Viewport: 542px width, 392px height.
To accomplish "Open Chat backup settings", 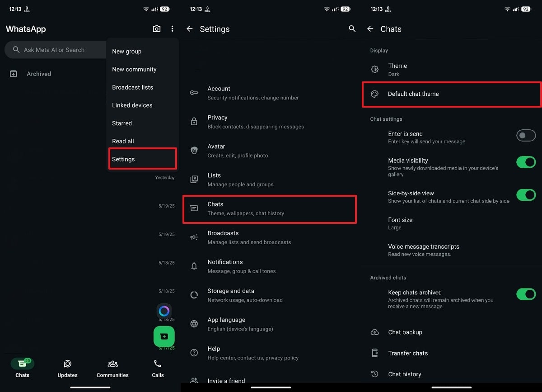I will click(x=405, y=332).
